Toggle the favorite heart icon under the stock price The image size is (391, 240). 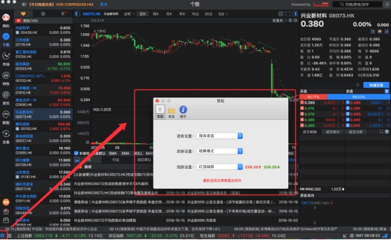380,32
